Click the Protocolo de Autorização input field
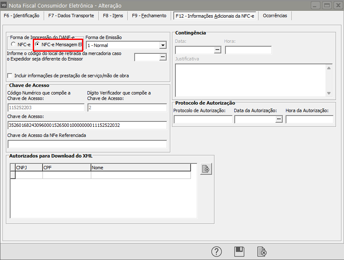The height and width of the screenshot is (260, 344). (203, 120)
